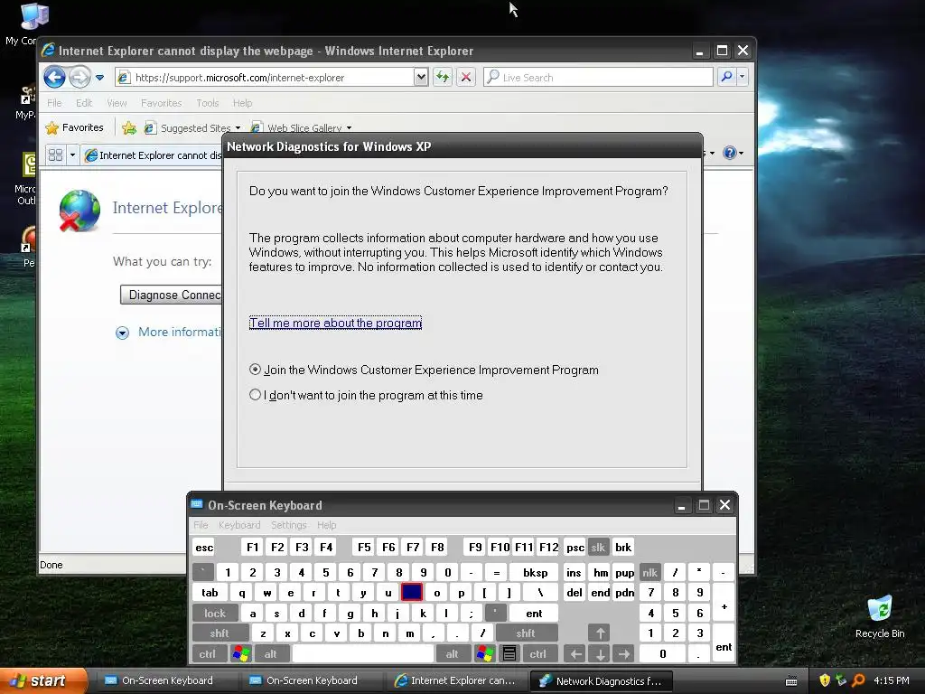This screenshot has height=694, width=925.
Task: Click the keyboard icon in taskbar tray
Action: coord(791,681)
